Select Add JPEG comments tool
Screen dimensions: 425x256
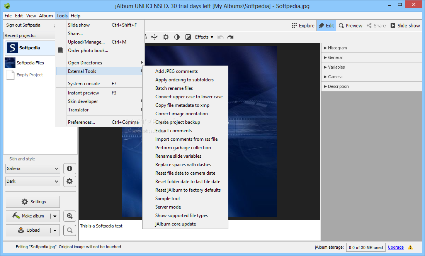tap(185, 71)
